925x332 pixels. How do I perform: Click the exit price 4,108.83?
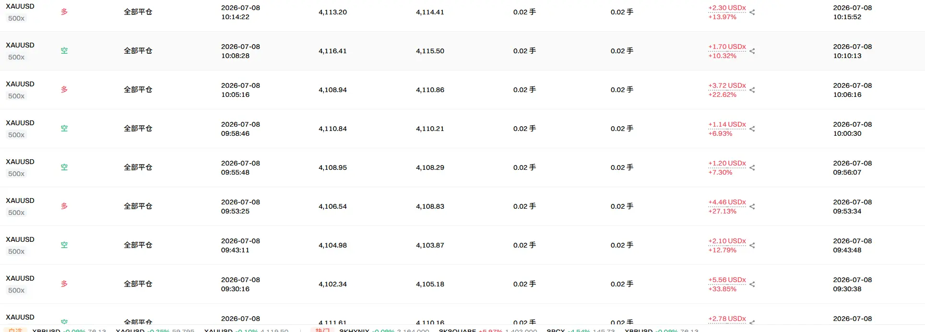point(430,206)
